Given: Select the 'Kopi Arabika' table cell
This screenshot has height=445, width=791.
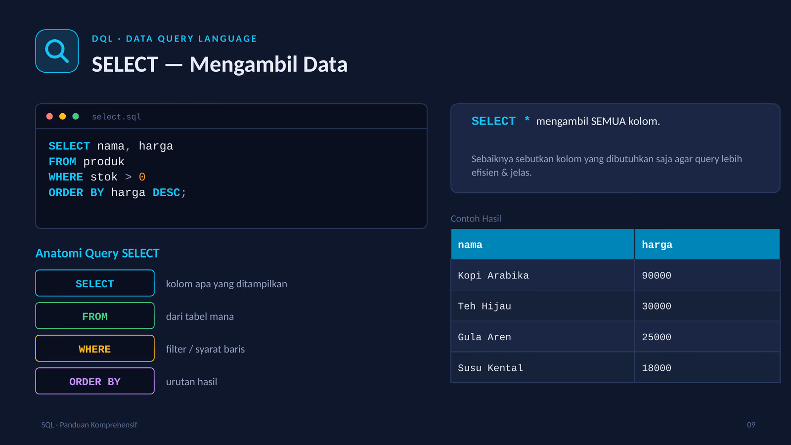Looking at the screenshot, I should (543, 275).
